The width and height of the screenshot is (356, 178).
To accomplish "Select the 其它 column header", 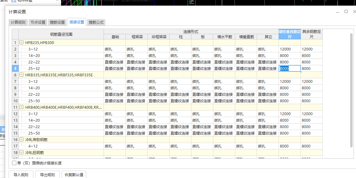I will click(268, 37).
